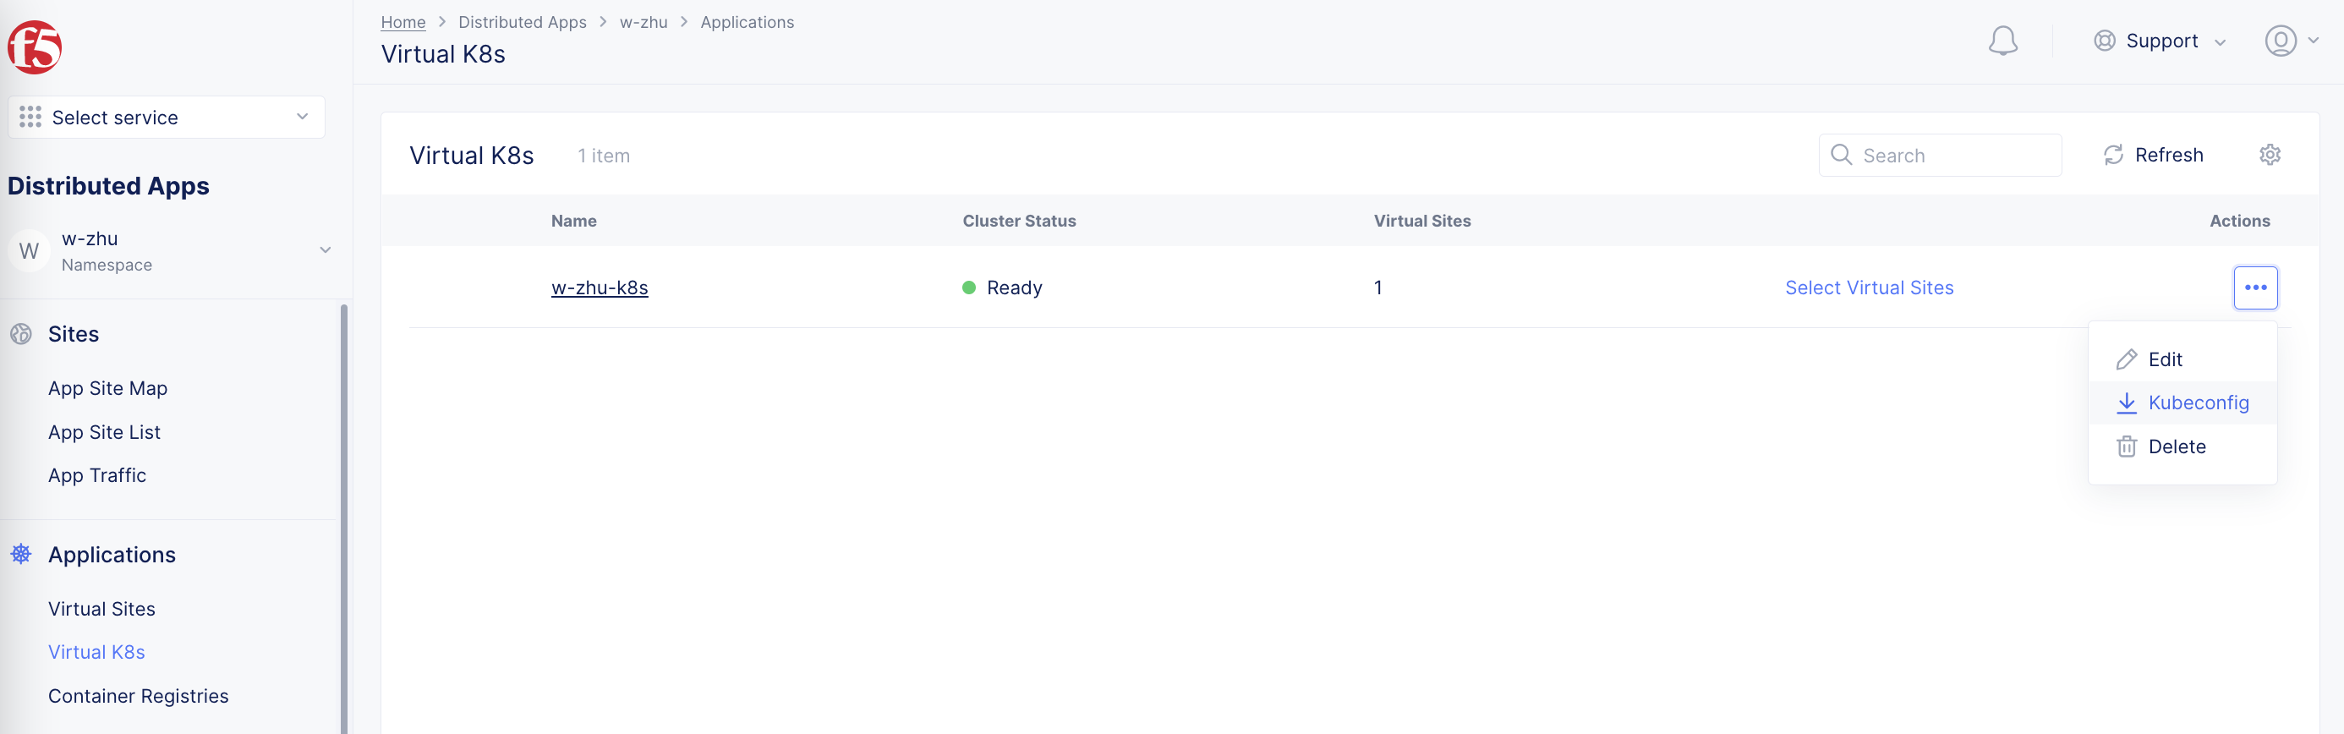The height and width of the screenshot is (734, 2344).
Task: Click the Actions column header
Action: [x=2239, y=221]
